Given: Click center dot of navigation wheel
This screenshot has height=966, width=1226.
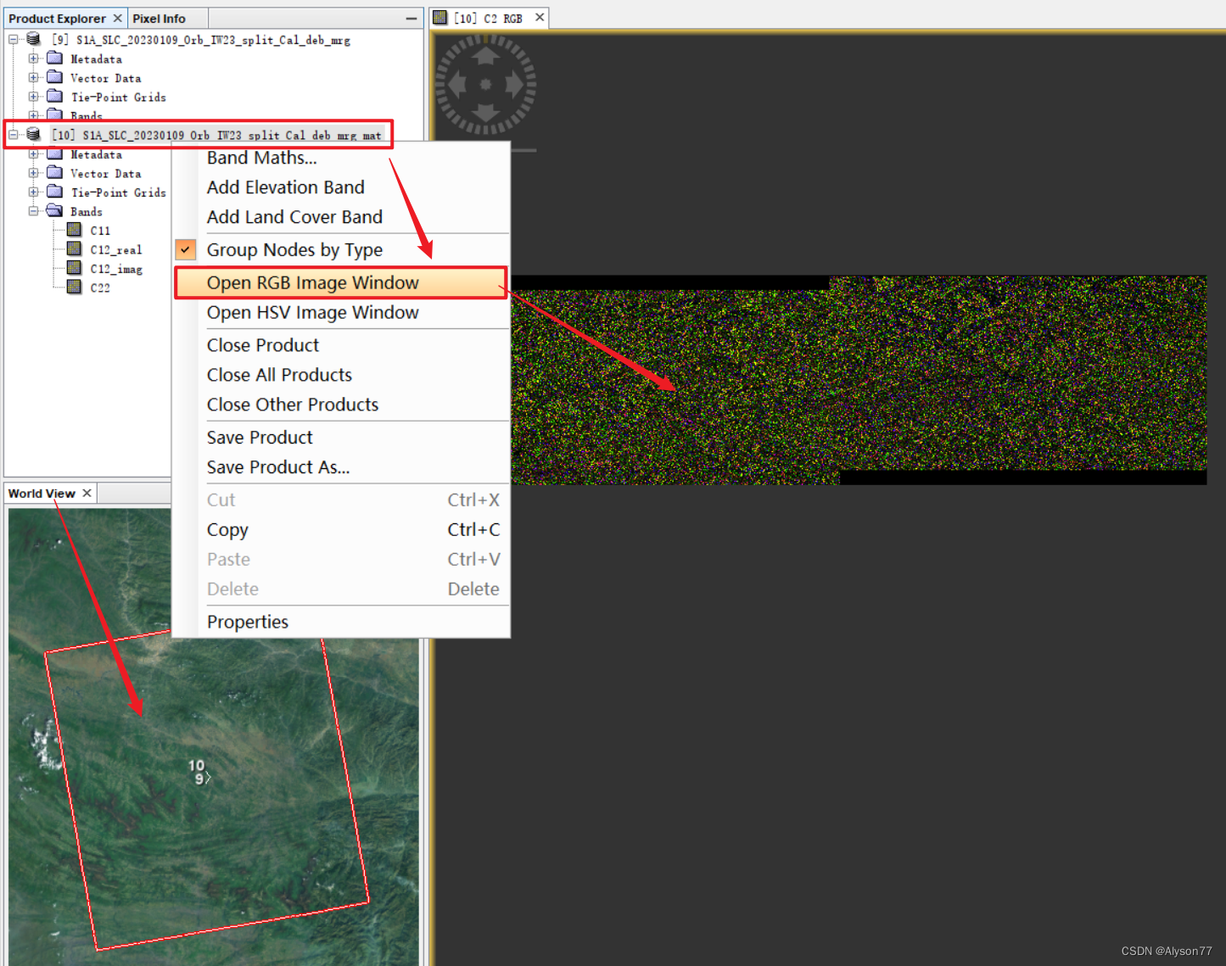Looking at the screenshot, I should [x=485, y=85].
